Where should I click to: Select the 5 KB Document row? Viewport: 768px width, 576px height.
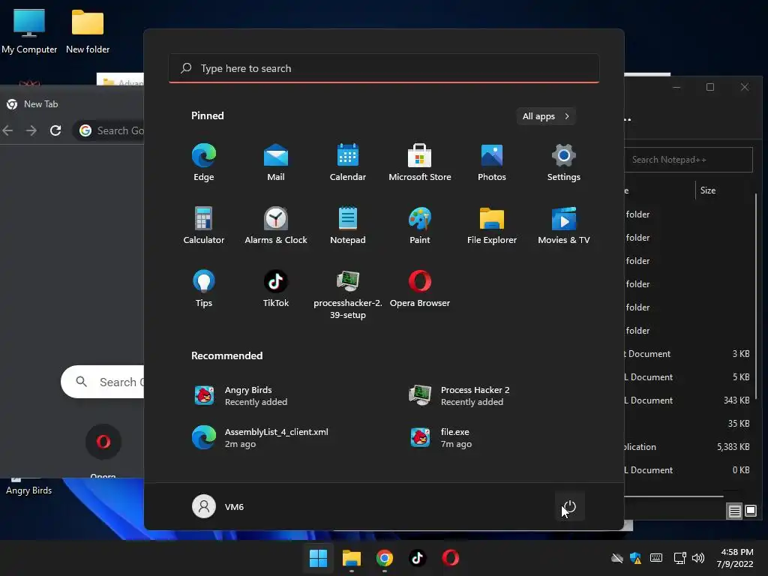[688, 377]
